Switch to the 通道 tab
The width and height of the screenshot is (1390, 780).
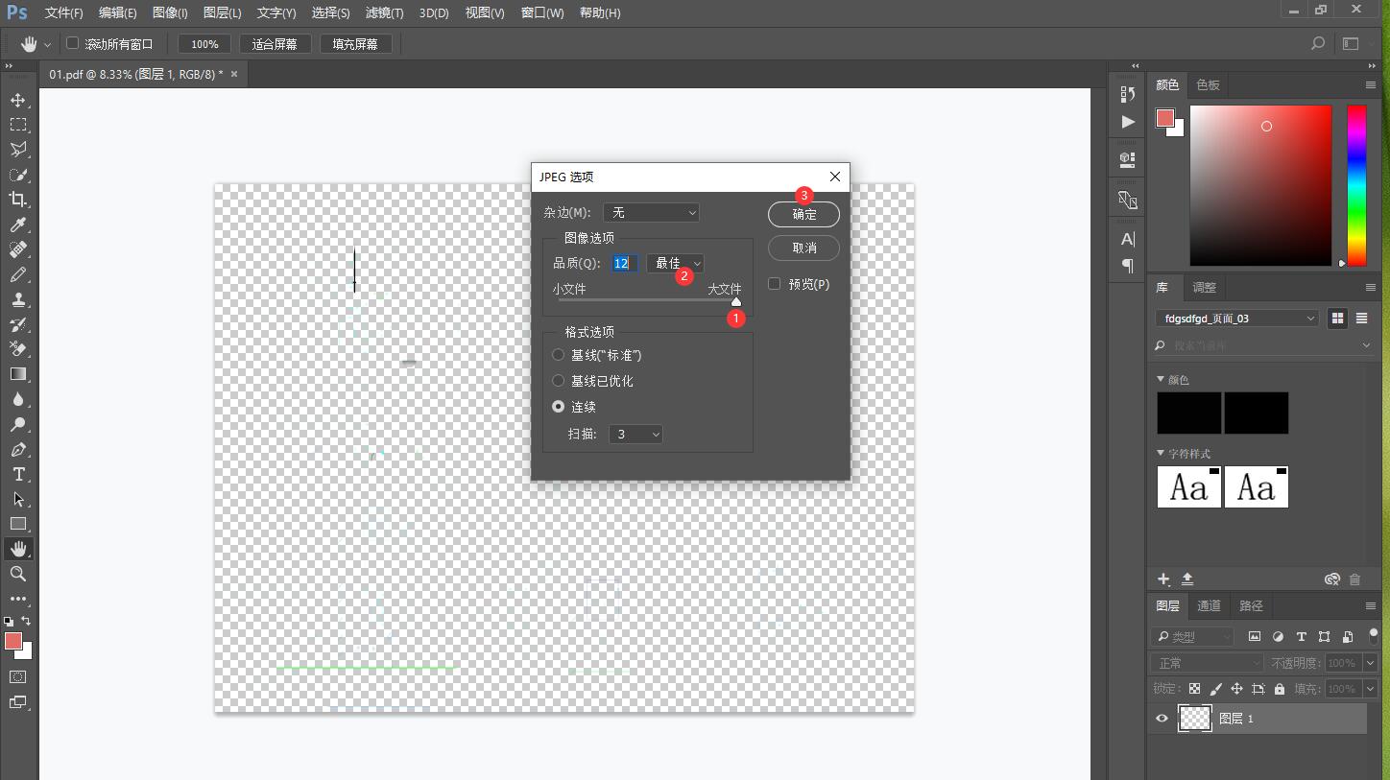[1209, 605]
